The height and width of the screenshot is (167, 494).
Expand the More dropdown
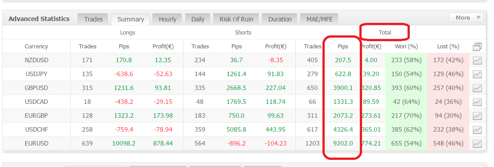click(466, 17)
